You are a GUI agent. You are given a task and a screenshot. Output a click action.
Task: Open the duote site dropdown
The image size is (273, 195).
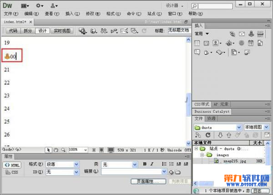coord(217,128)
